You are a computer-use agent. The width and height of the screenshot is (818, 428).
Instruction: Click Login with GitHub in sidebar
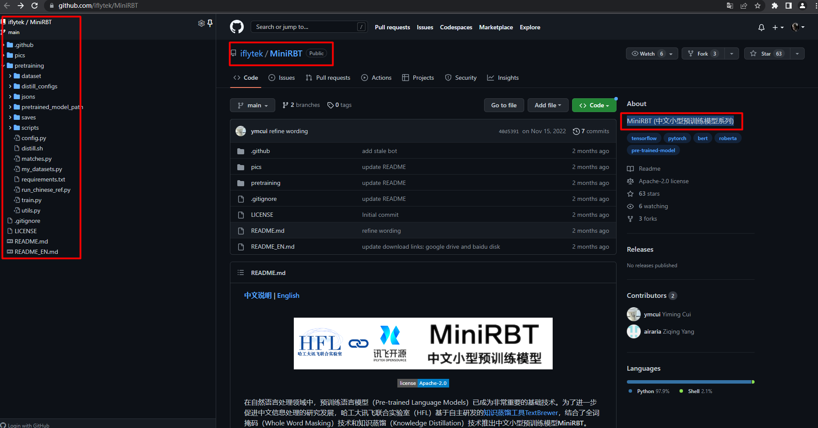25,425
